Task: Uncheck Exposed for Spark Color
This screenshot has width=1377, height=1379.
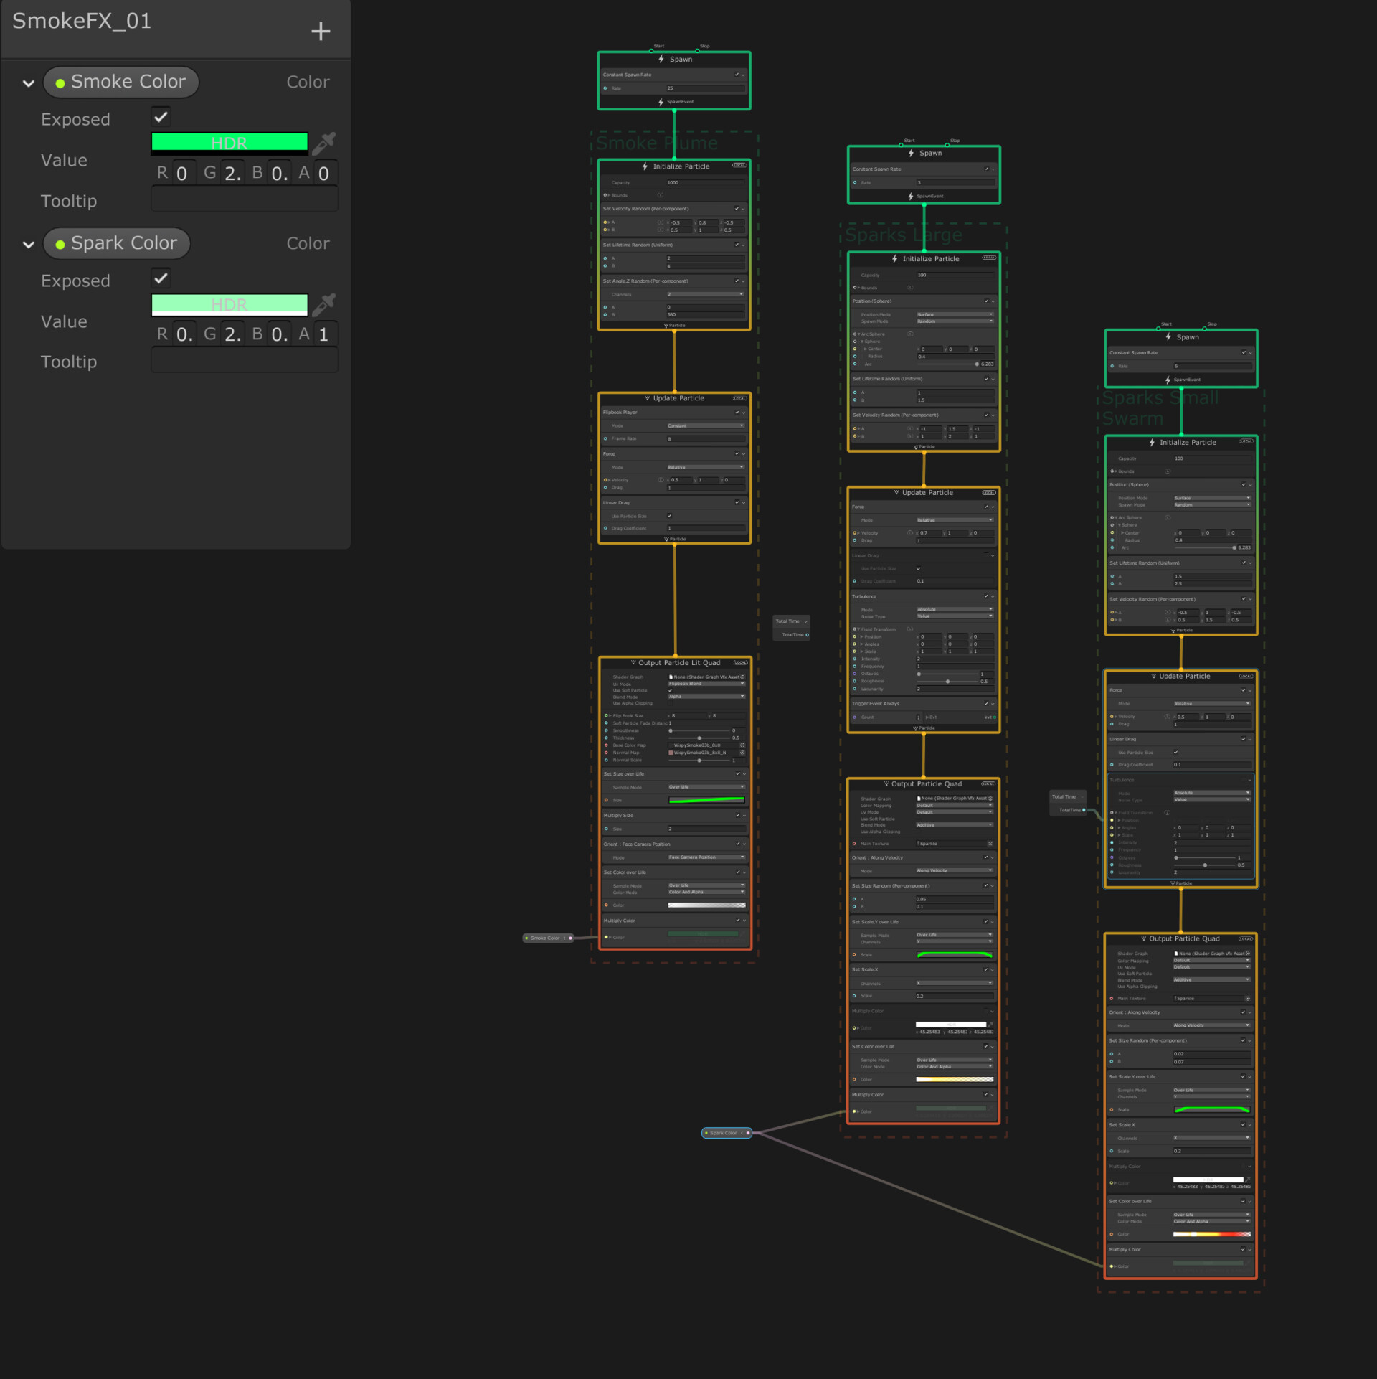Action: 161,278
